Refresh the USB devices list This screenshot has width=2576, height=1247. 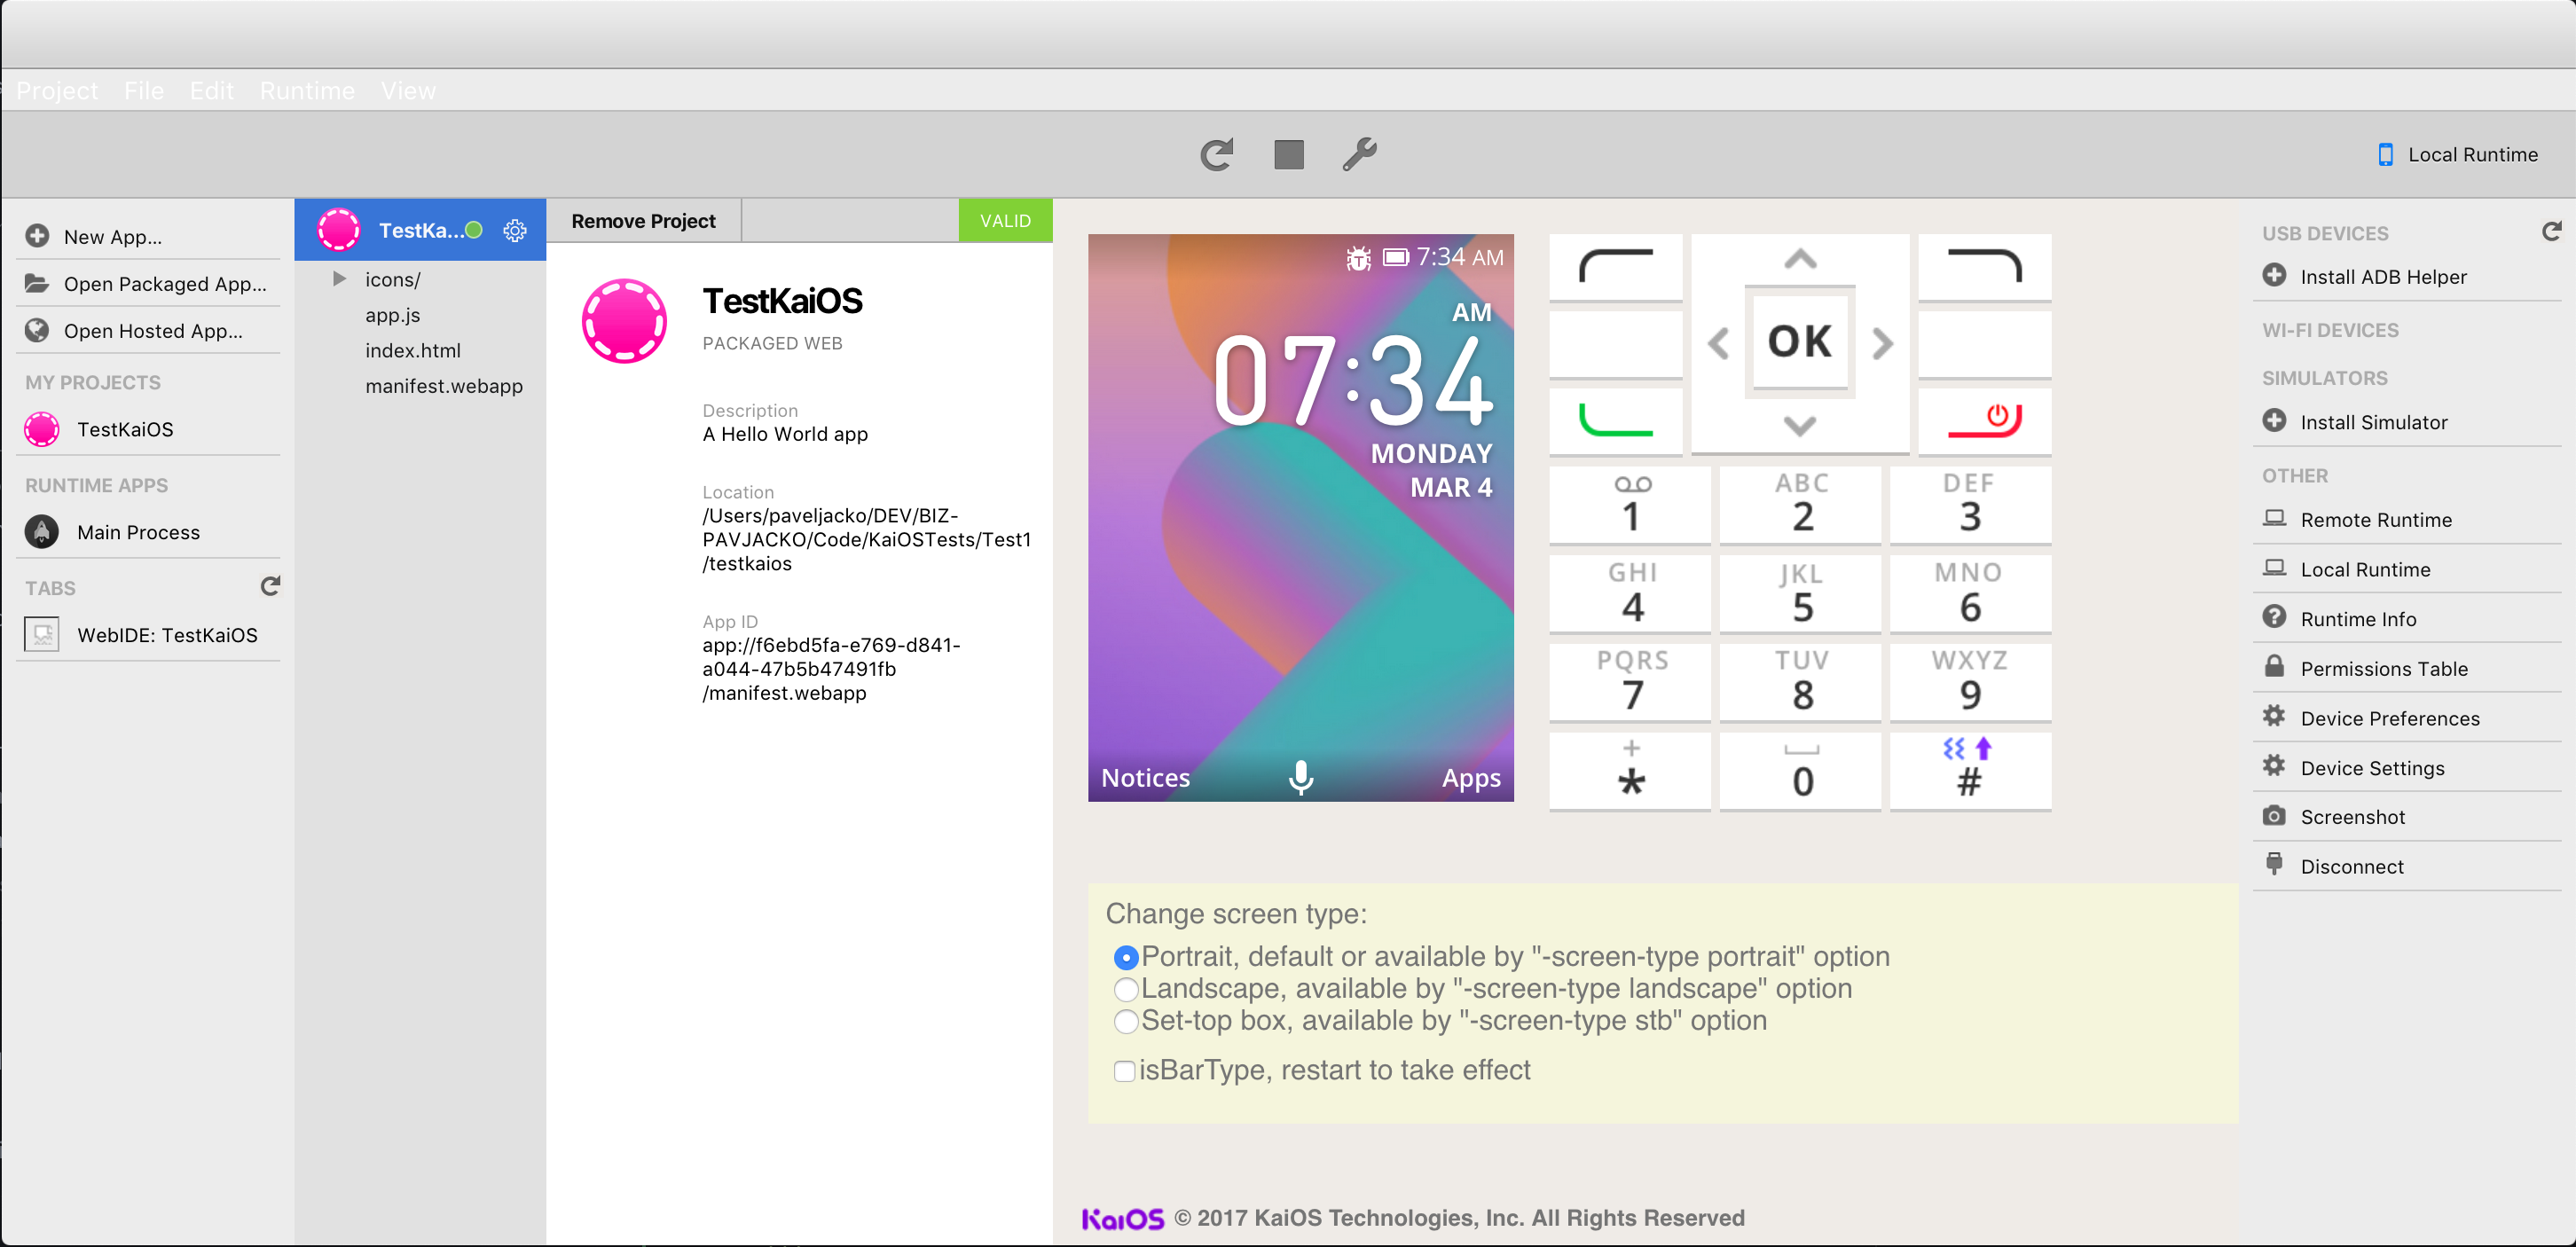(2550, 232)
